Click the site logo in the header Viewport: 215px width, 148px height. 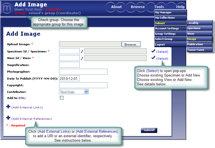[6, 7]
